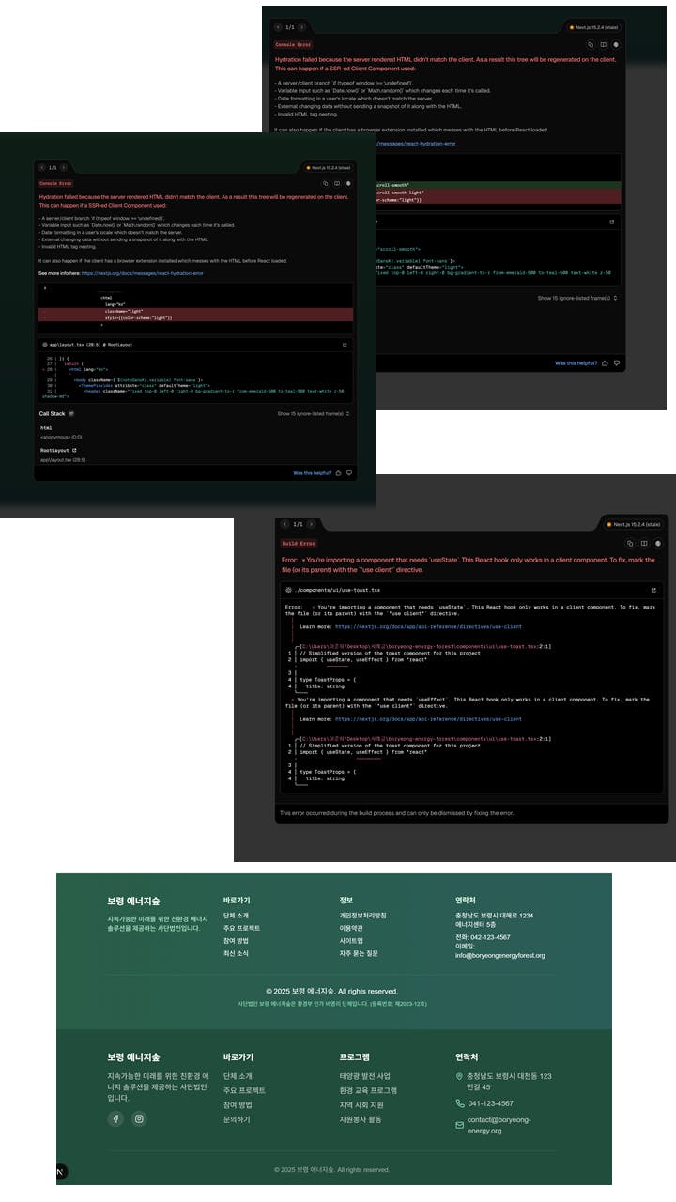Open Facebook icon in dark footer
This screenshot has height=1202, width=676.
115,1118
